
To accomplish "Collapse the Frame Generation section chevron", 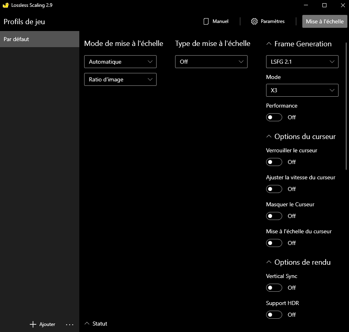I will 269,44.
